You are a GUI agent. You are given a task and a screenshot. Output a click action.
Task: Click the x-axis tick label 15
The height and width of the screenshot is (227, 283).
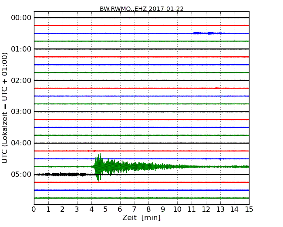coord(249,210)
